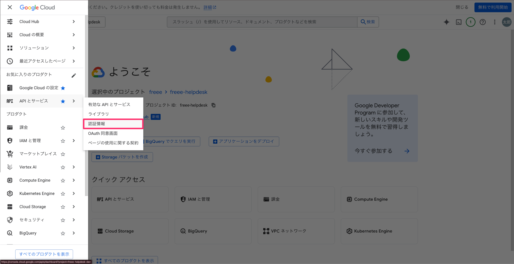Click the BigQuery icon in sidebar

10,233
